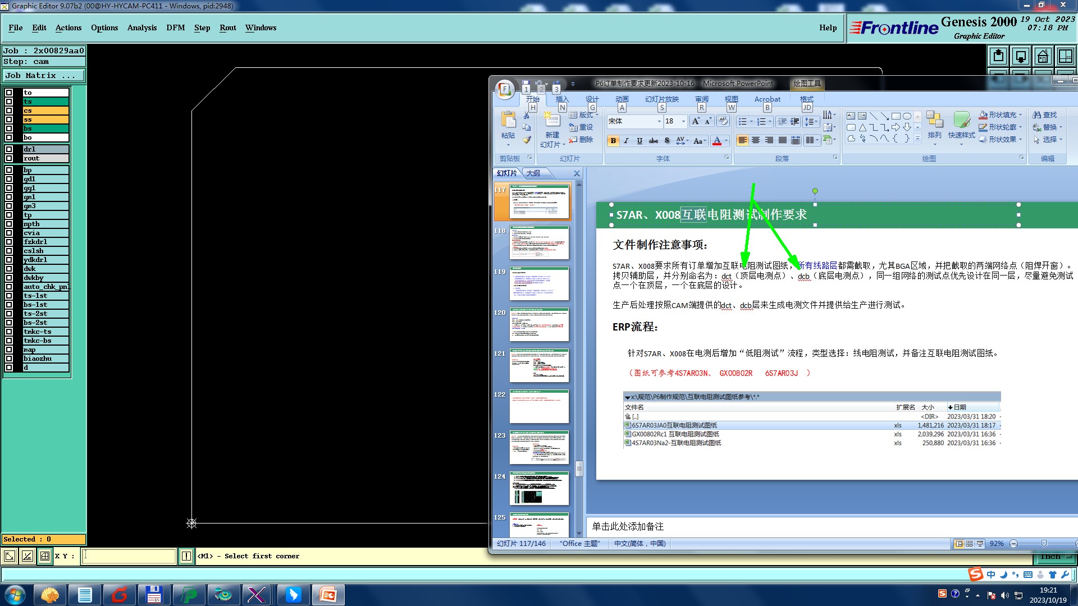The width and height of the screenshot is (1078, 606).
Task: Open the Shape Outline (形状轮廓) dropdown
Action: pos(1001,127)
